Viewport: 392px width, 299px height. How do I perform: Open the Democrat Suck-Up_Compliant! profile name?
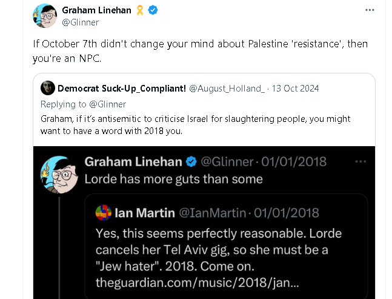(121, 89)
